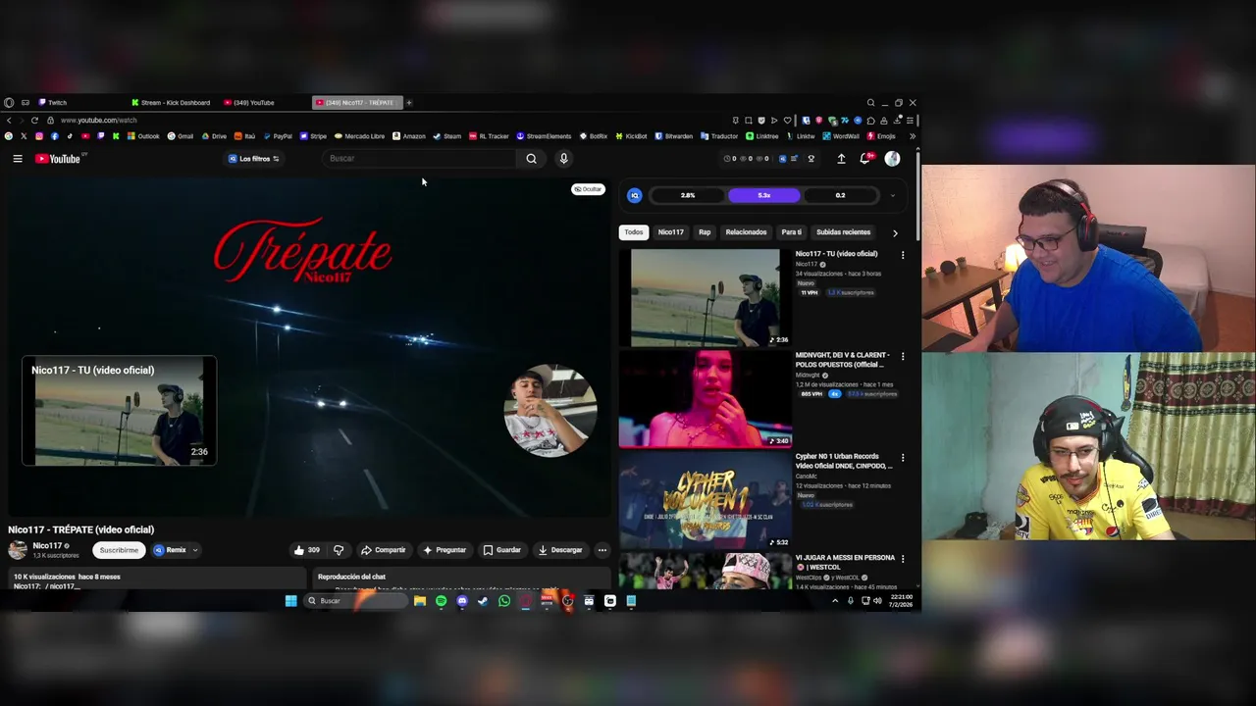Image resolution: width=1256 pixels, height=706 pixels.
Task: Open options for Nico117 - TU suggestion
Action: [903, 255]
